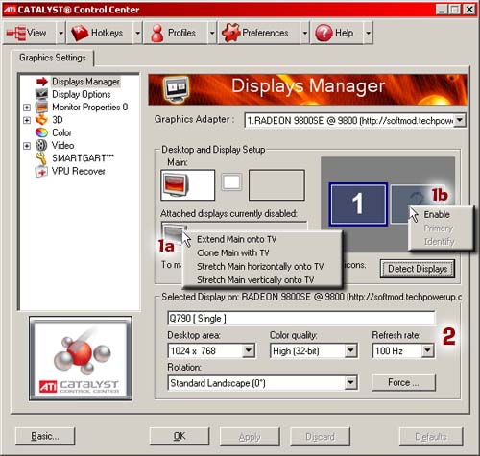Select the Displays Manager tree item
This screenshot has width=480, height=456.
pos(85,82)
